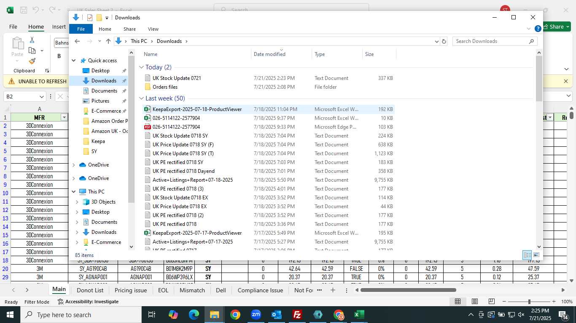The image size is (576, 323).
Task: Open the Explorer View ribbon tab
Action: [153, 29]
